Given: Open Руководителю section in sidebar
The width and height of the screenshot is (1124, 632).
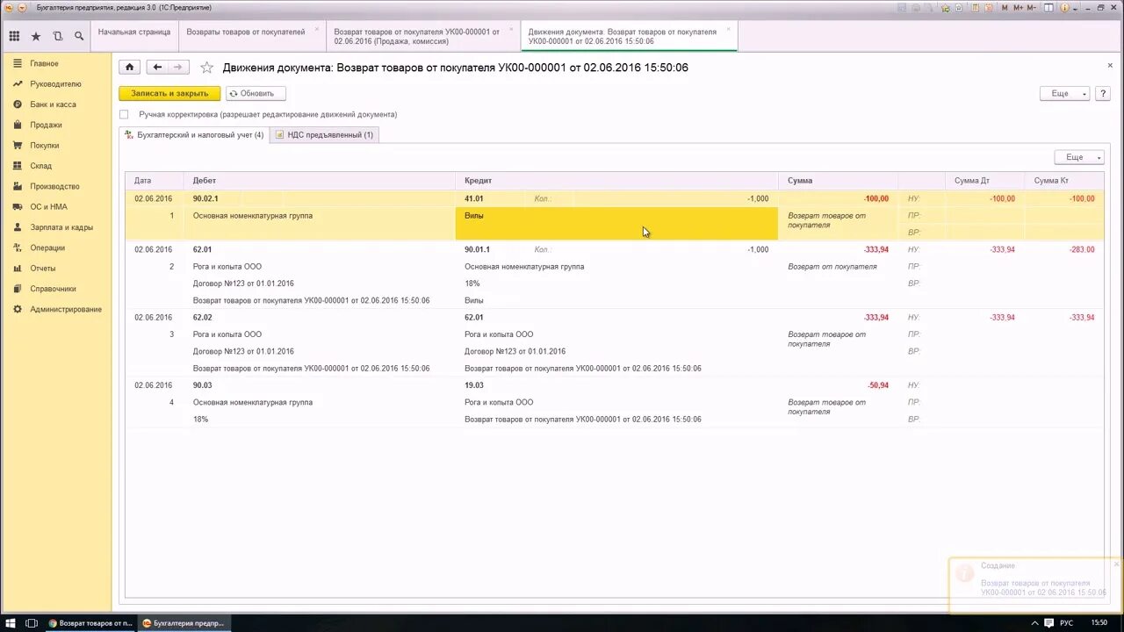Looking at the screenshot, I should [55, 84].
